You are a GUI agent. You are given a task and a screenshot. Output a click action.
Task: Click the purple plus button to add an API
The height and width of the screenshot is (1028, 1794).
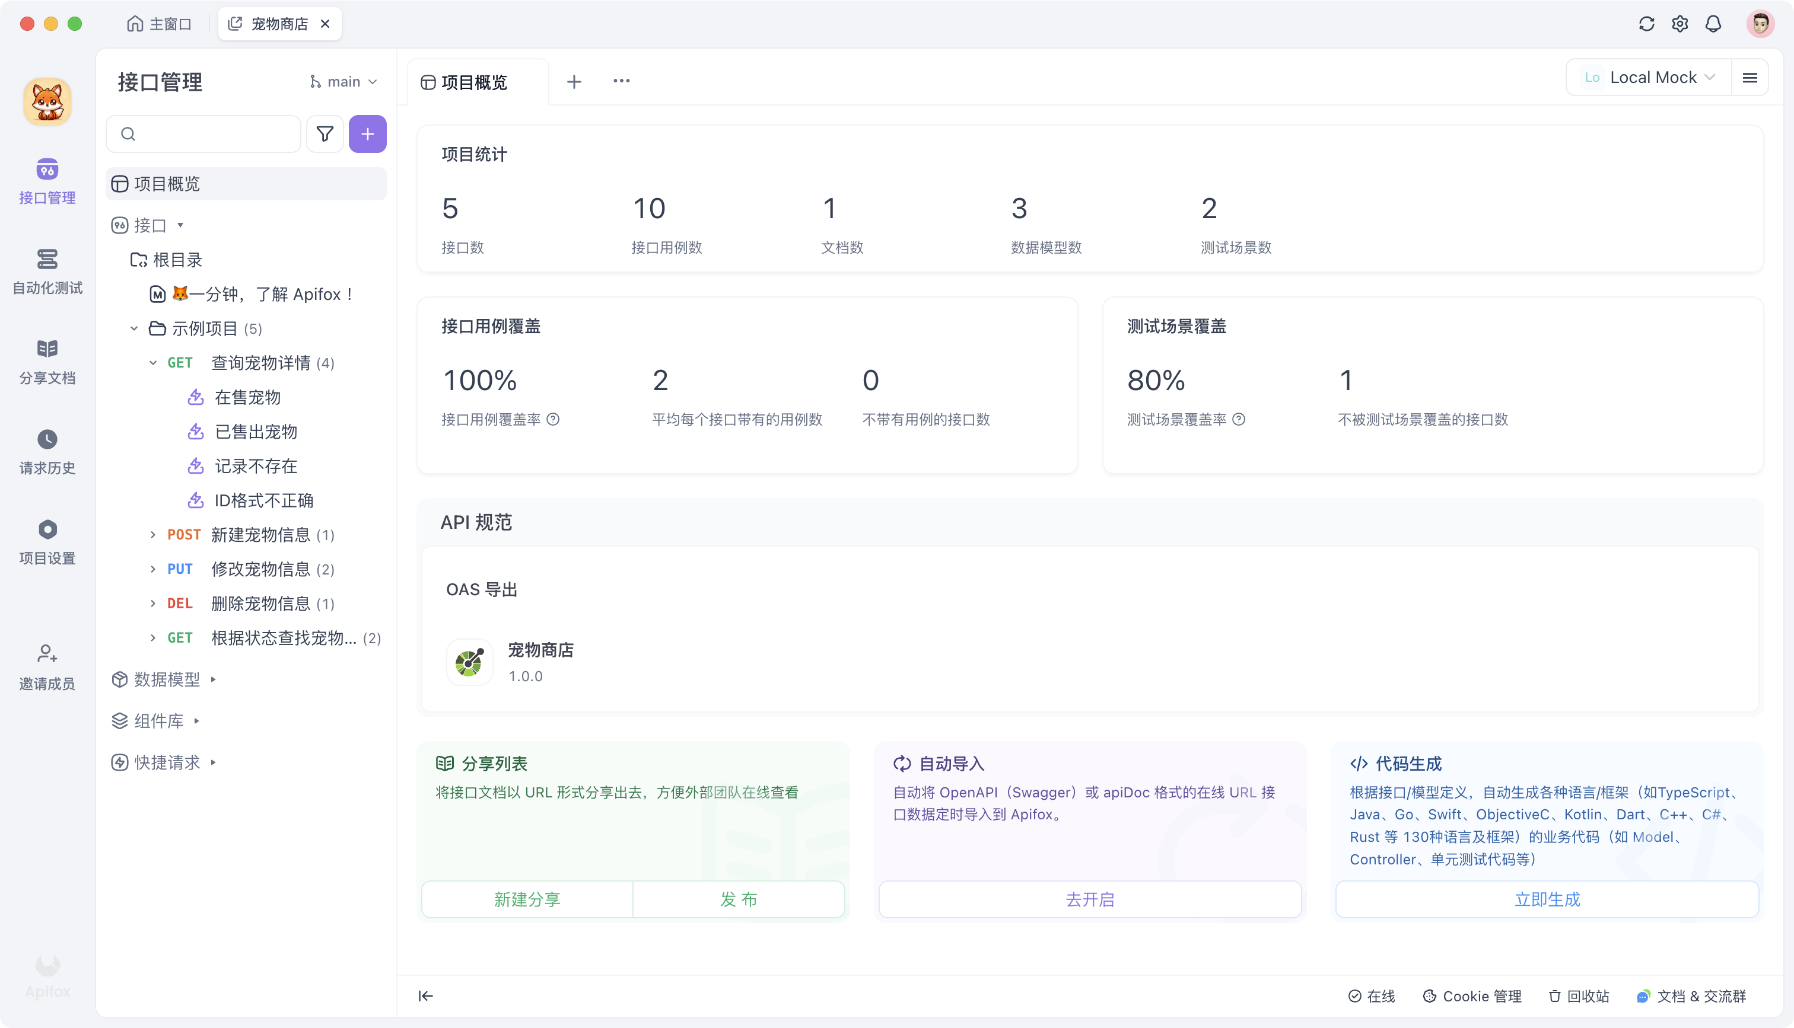[x=367, y=133]
